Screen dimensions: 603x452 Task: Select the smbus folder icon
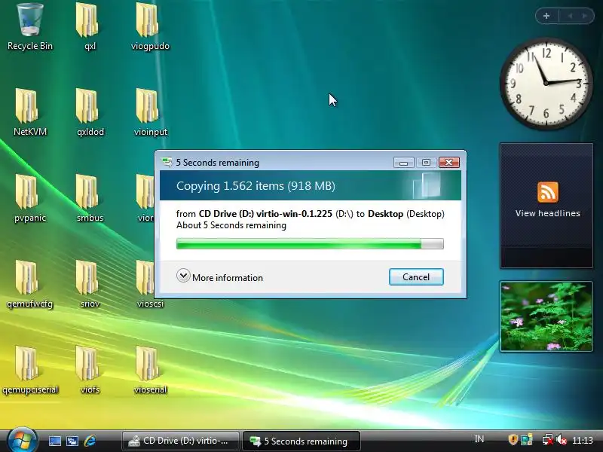(90, 199)
